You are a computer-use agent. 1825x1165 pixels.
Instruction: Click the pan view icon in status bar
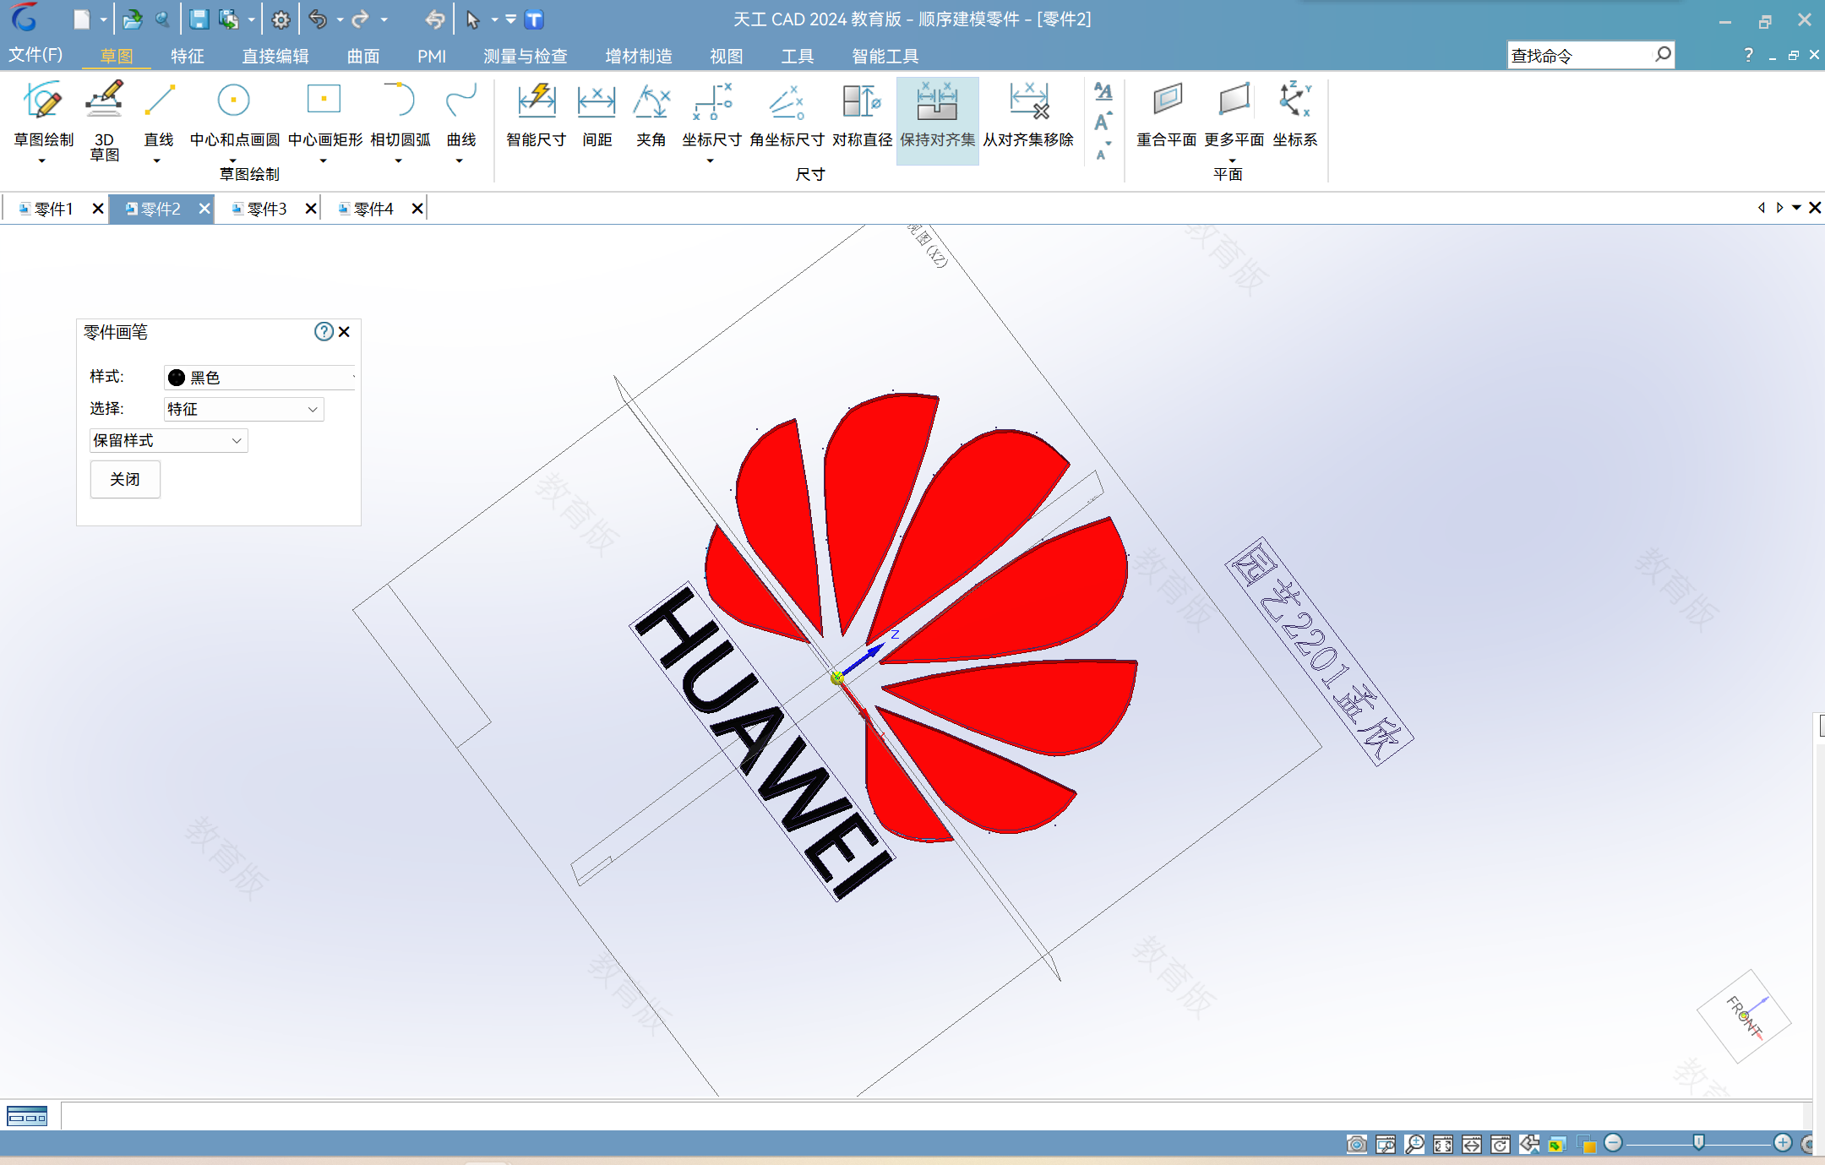click(x=1471, y=1144)
